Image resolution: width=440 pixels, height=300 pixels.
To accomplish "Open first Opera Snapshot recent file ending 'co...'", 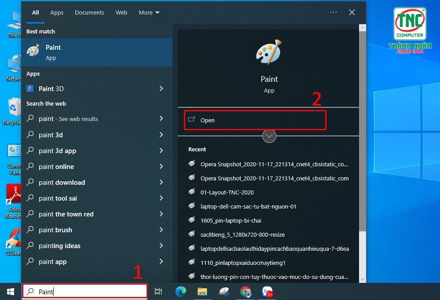I will [274, 165].
